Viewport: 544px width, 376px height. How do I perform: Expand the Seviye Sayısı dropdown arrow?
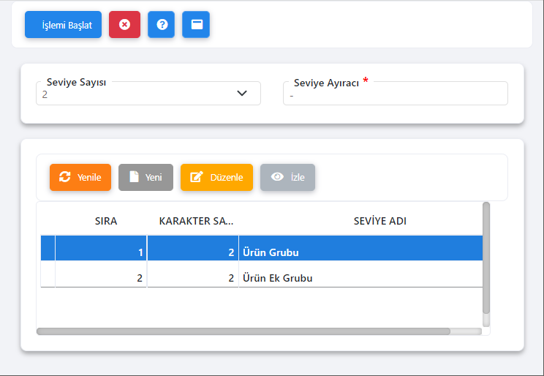click(x=242, y=93)
